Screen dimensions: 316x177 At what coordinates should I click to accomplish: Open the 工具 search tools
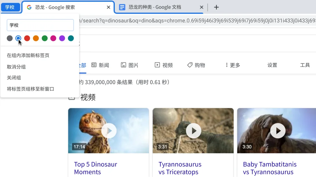point(305,65)
